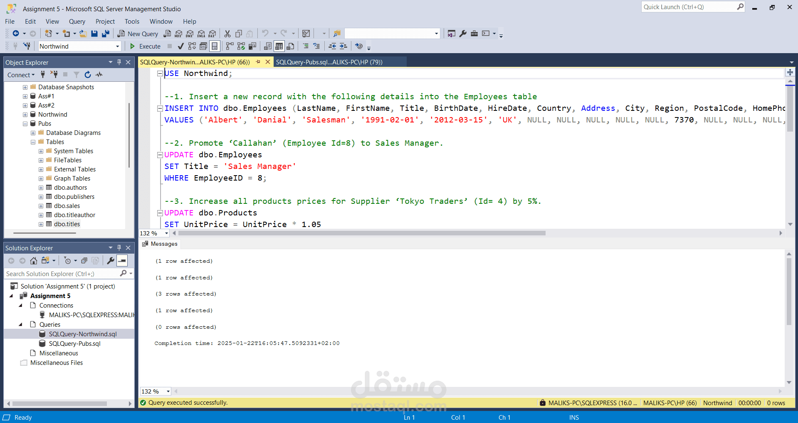Open the MDX query icon
The height and width of the screenshot is (423, 798).
coord(178,34)
